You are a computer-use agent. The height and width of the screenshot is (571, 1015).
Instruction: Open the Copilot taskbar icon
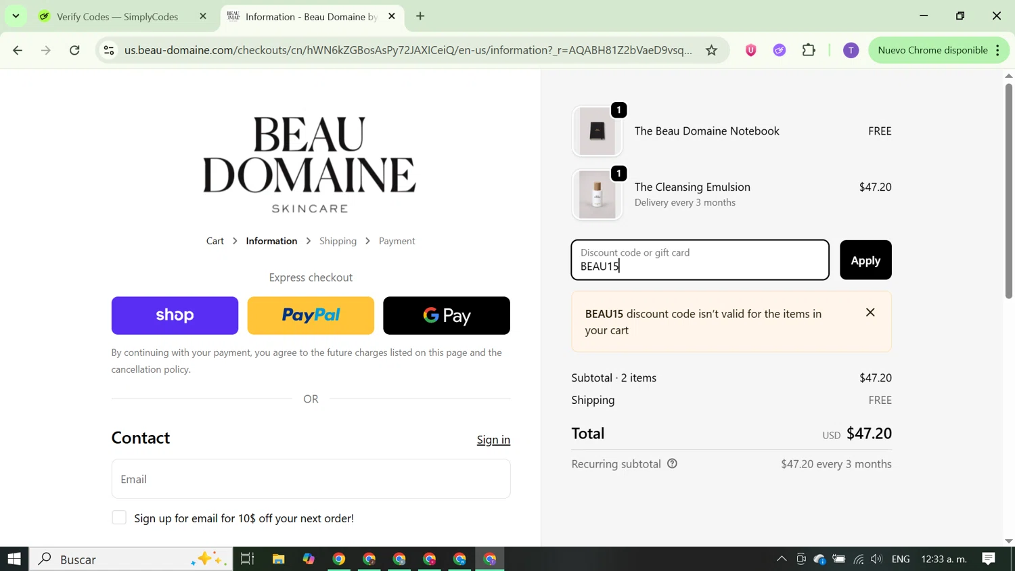pos(309,559)
